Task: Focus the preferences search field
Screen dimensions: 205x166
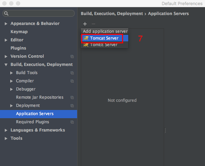Action: click(39, 13)
